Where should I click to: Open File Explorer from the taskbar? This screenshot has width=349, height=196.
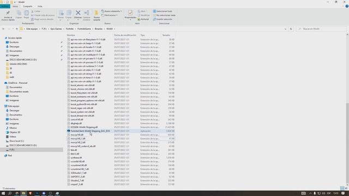[23, 193]
